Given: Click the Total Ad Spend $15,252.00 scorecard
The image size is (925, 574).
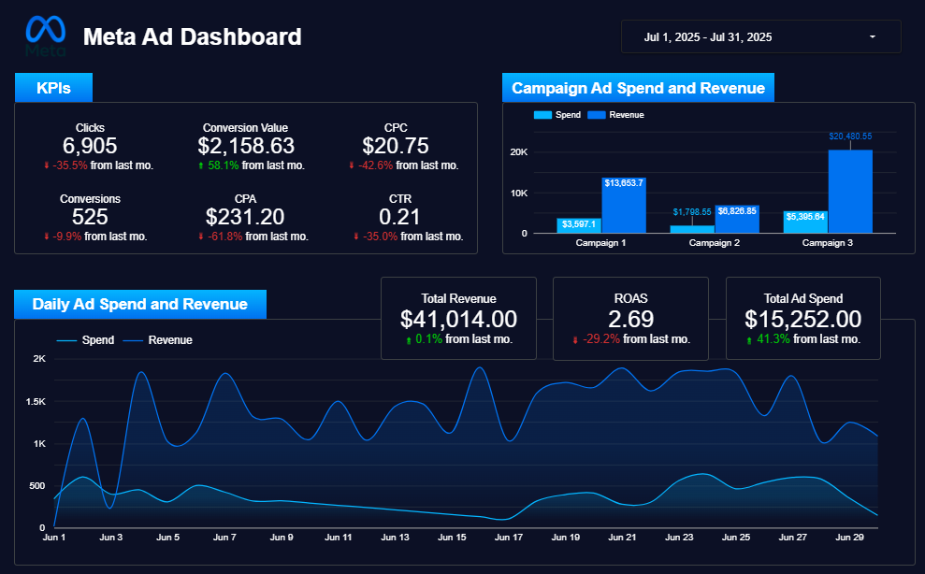Looking at the screenshot, I should click(x=802, y=319).
